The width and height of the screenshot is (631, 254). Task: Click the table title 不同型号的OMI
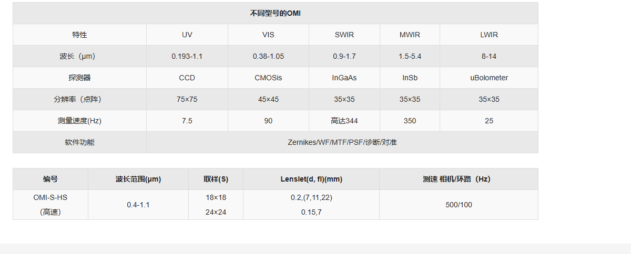275,14
